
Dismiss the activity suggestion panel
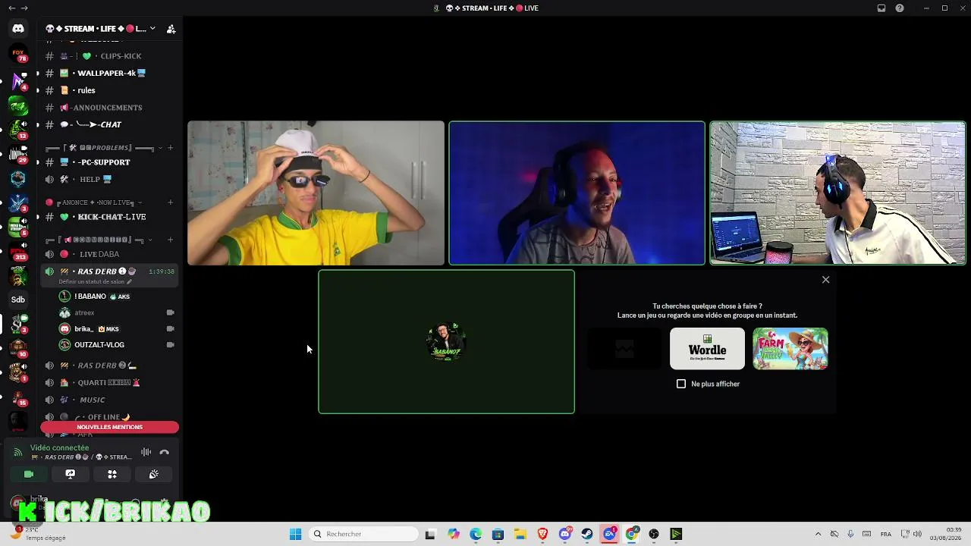[x=826, y=280]
